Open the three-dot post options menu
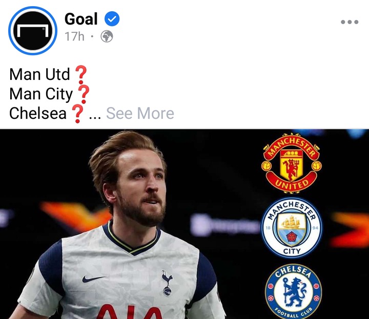This screenshot has height=319, width=369. 350,22
